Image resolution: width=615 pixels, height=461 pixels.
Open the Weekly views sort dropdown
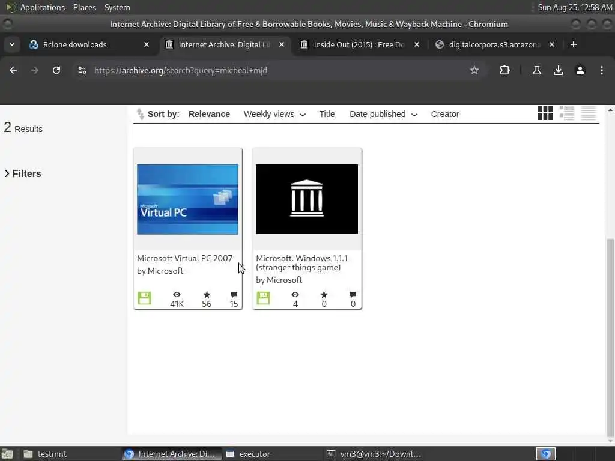click(274, 114)
